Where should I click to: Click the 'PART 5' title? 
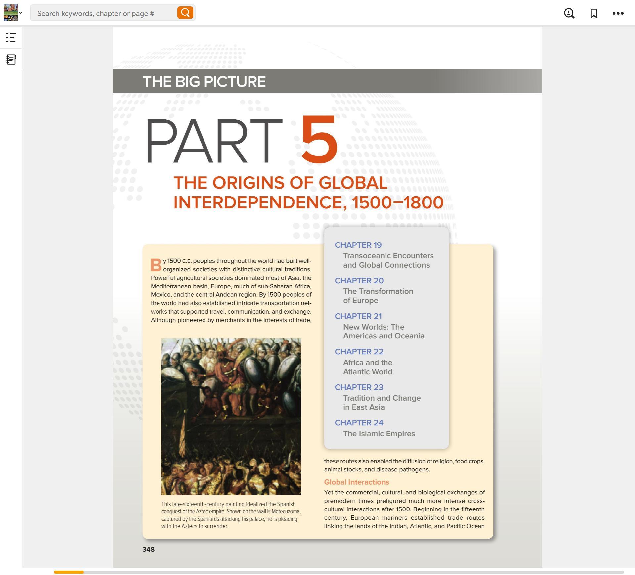click(x=242, y=140)
